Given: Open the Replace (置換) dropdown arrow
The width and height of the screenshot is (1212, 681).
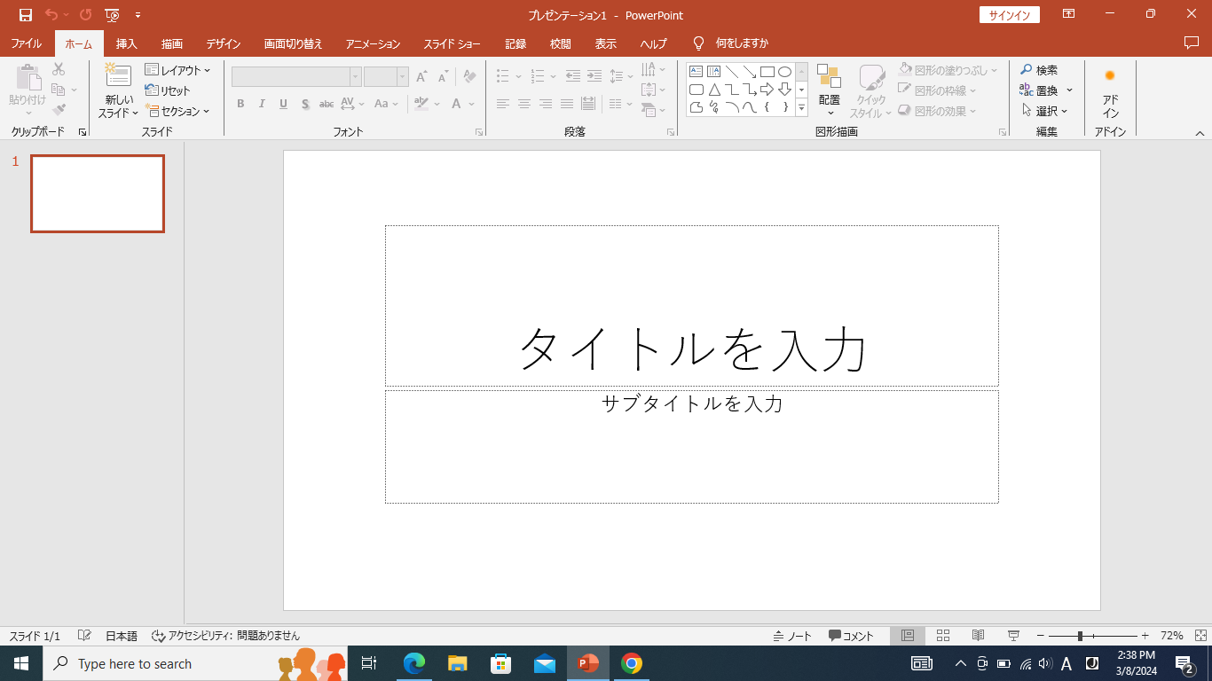Looking at the screenshot, I should click(1069, 90).
